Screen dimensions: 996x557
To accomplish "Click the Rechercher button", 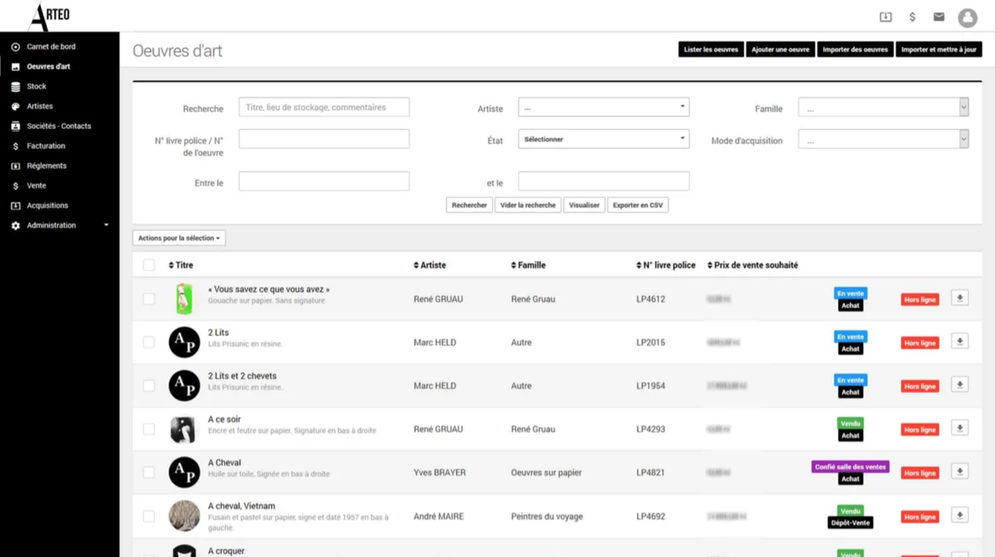I will [469, 205].
